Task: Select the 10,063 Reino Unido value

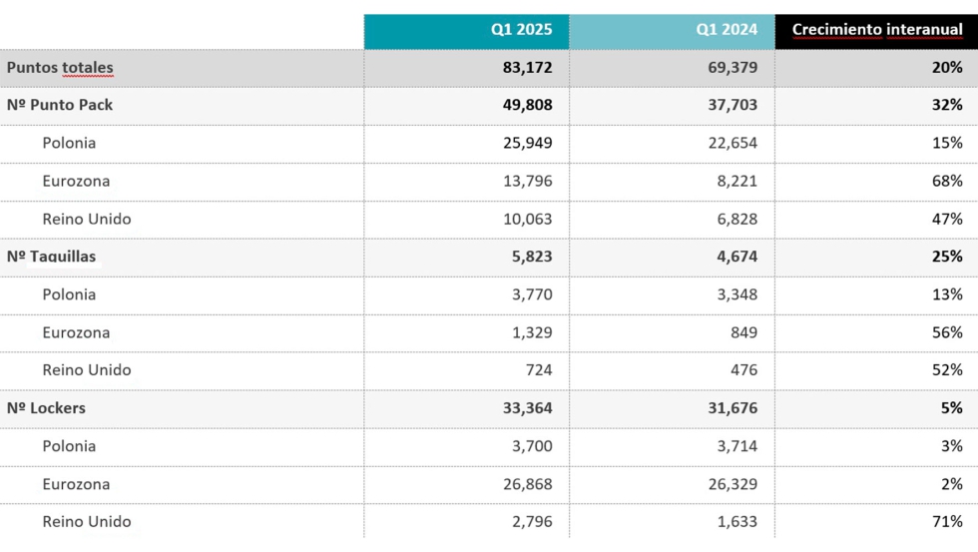Action: [528, 219]
